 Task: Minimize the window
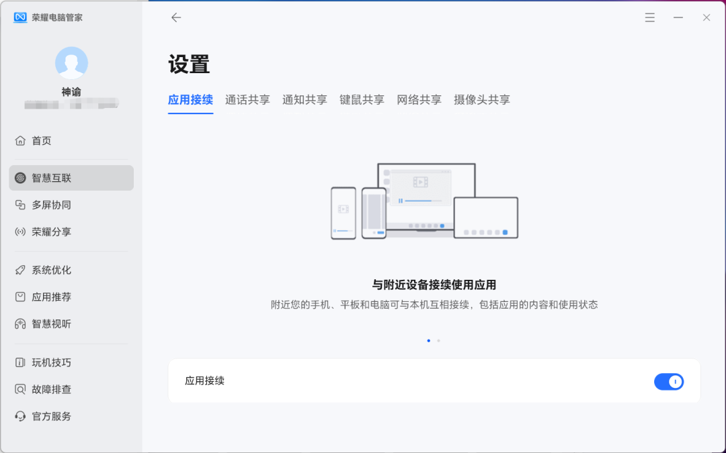(x=678, y=17)
